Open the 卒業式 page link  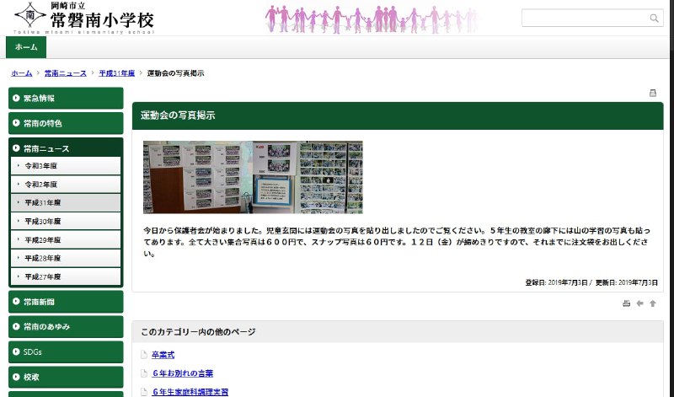tap(163, 355)
